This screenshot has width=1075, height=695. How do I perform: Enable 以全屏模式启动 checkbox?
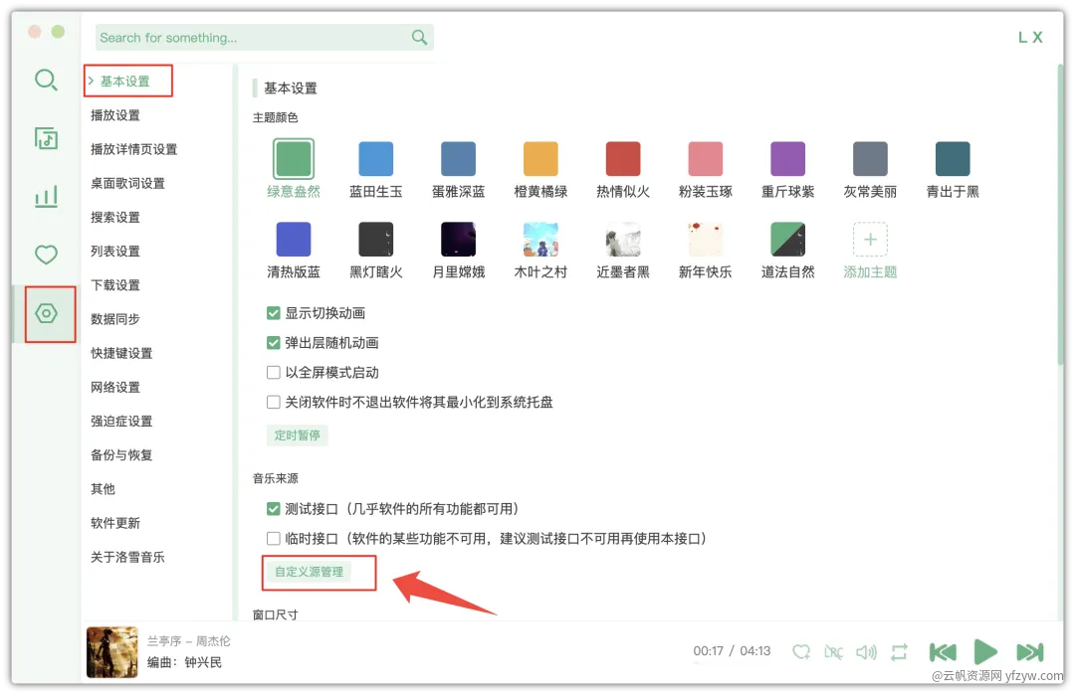274,373
